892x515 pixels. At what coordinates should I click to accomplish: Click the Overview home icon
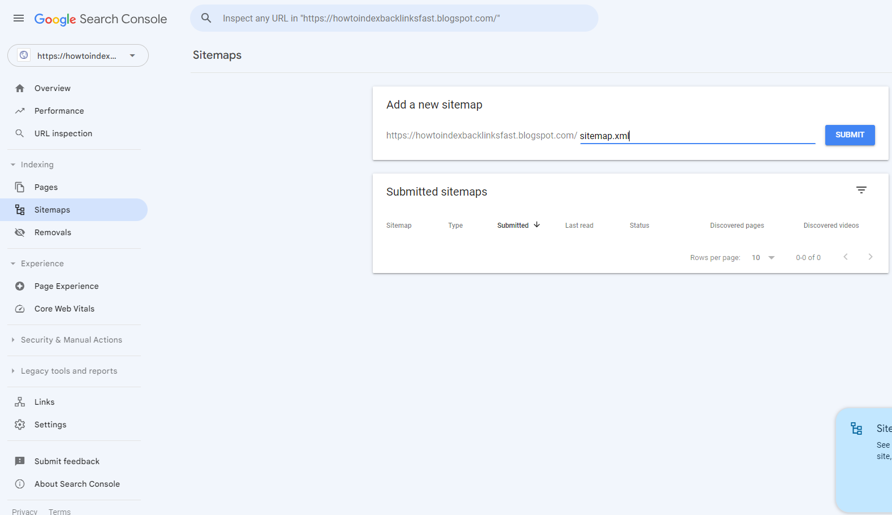(20, 88)
